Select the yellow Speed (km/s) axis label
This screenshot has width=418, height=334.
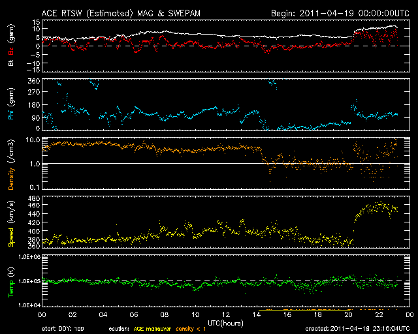click(x=11, y=227)
